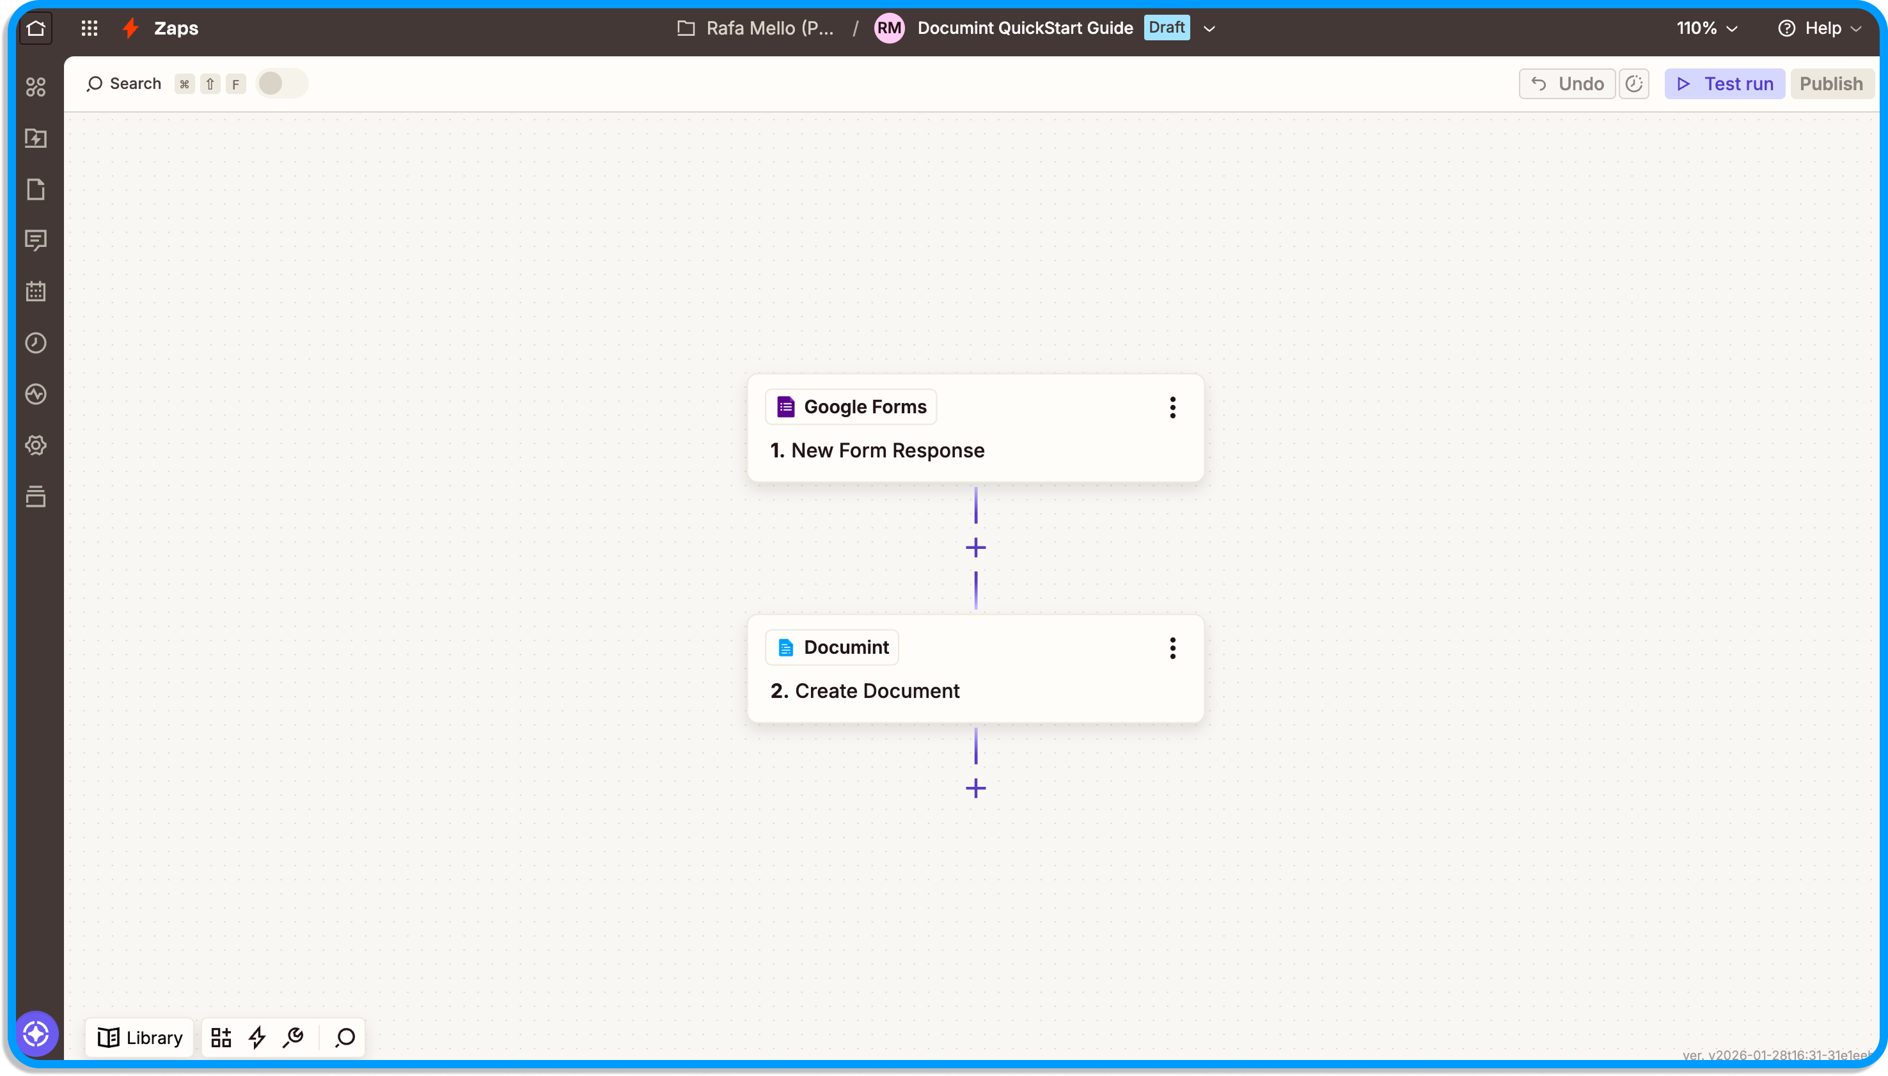This screenshot has width=1888, height=1076.
Task: Click the Undo button
Action: point(1567,84)
